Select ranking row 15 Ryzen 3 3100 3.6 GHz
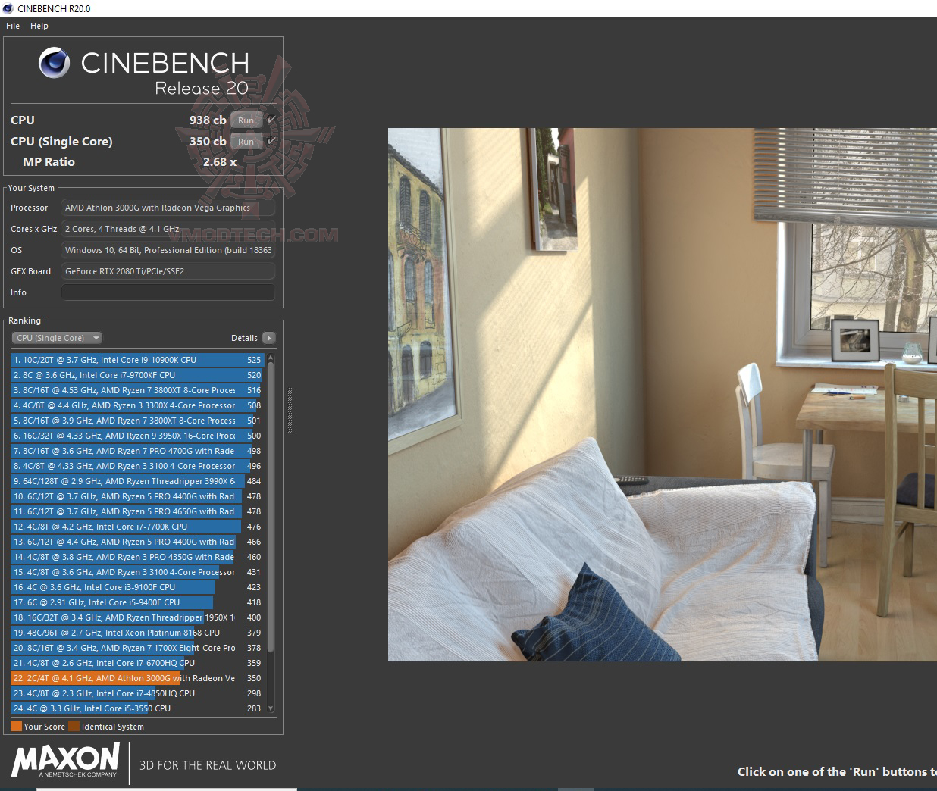Screen dimensions: 937x791 [137, 572]
